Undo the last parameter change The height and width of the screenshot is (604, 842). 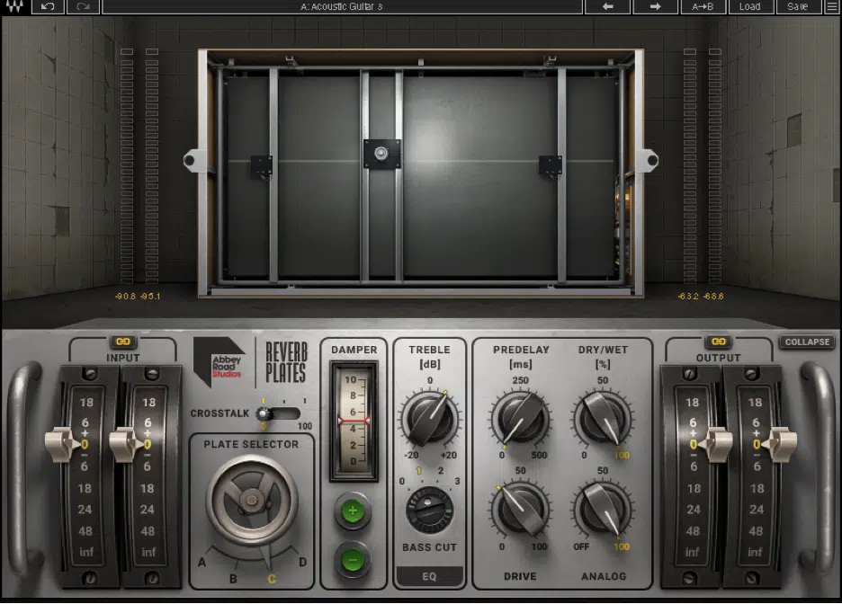(48, 6)
